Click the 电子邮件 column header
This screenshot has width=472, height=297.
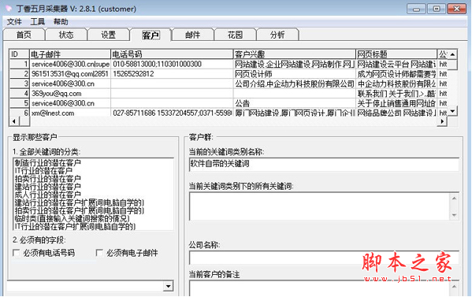click(x=70, y=54)
